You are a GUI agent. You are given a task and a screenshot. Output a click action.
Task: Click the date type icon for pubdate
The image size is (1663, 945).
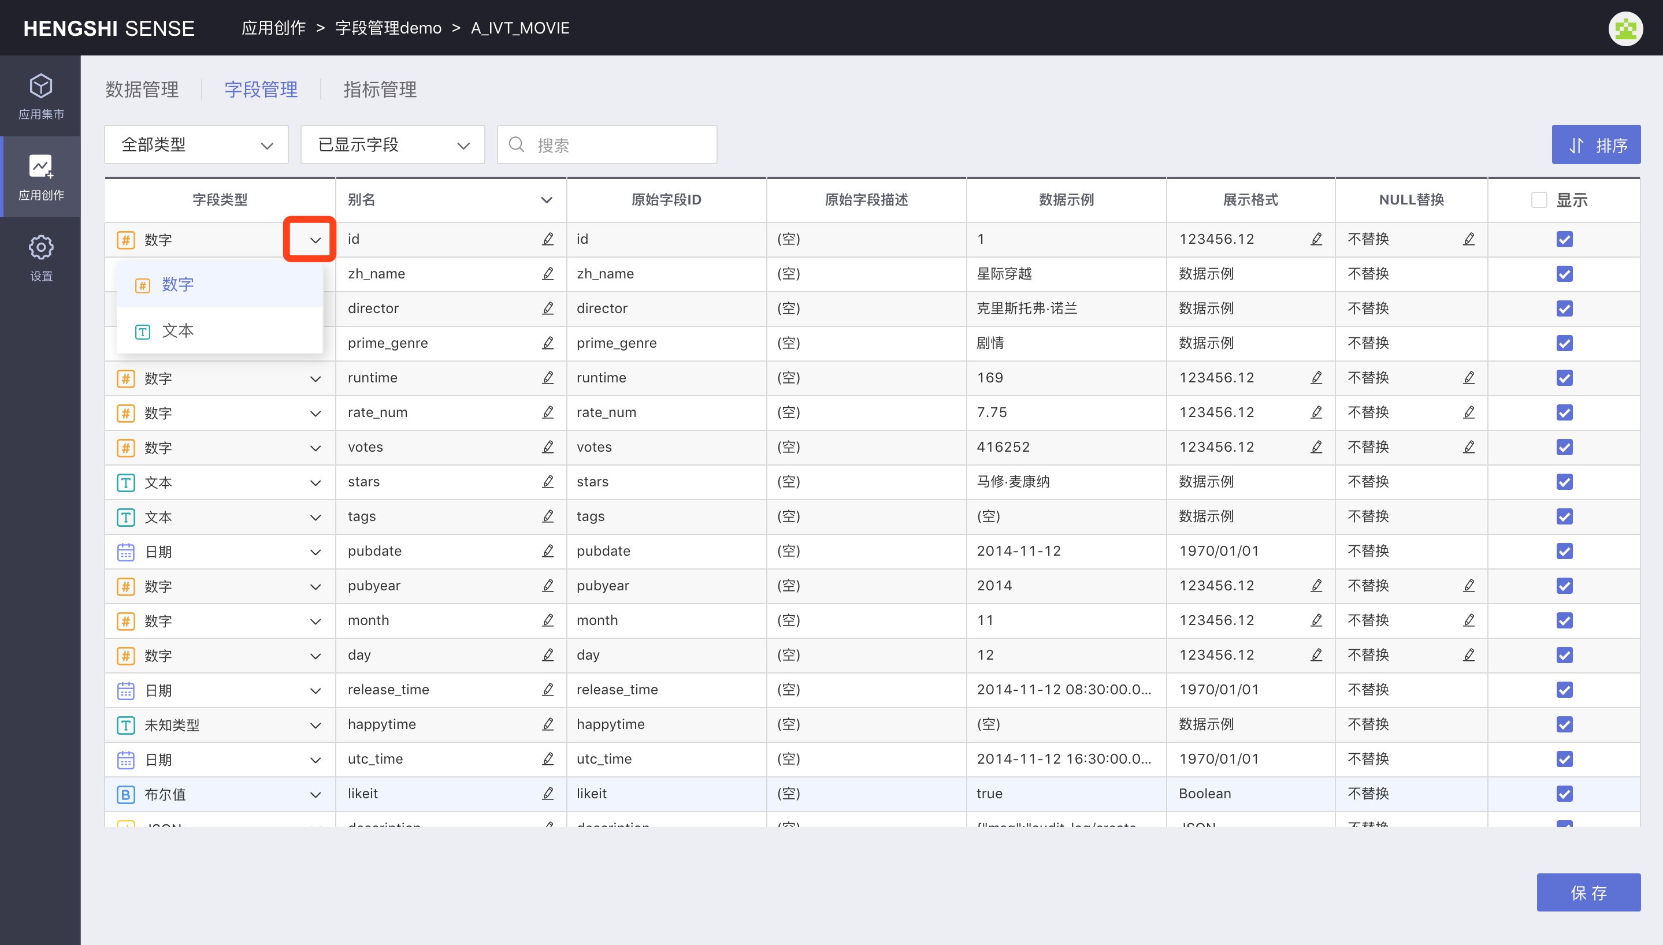coord(125,552)
